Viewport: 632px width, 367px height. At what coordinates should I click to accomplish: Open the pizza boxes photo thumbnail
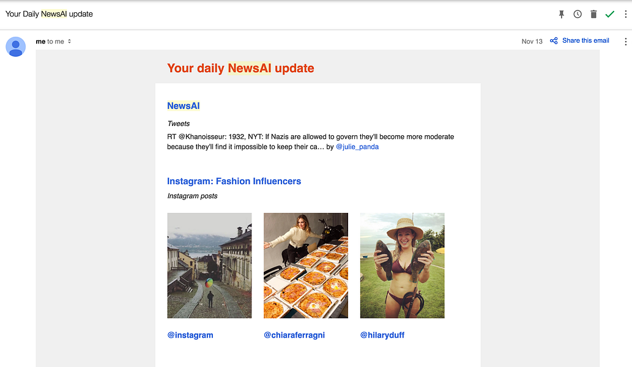coord(305,265)
